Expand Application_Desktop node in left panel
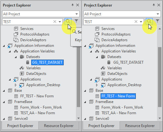The image size is (163, 132). 16,85
